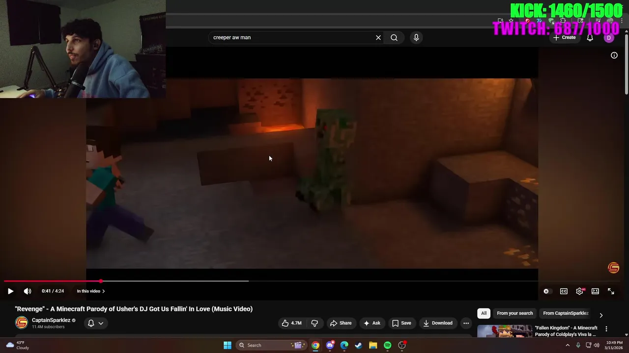The image size is (629, 353).
Task: Like the video with 4.7M likes
Action: [x=291, y=323]
